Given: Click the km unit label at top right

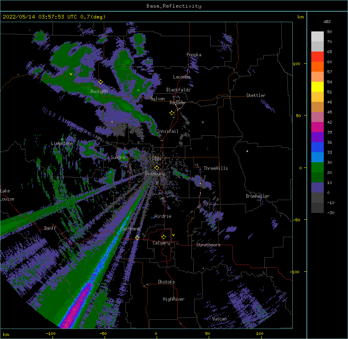Looking at the screenshot, I should [x=300, y=17].
